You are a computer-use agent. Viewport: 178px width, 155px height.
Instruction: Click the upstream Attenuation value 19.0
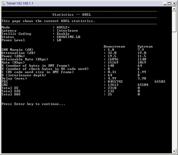pos(142,53)
